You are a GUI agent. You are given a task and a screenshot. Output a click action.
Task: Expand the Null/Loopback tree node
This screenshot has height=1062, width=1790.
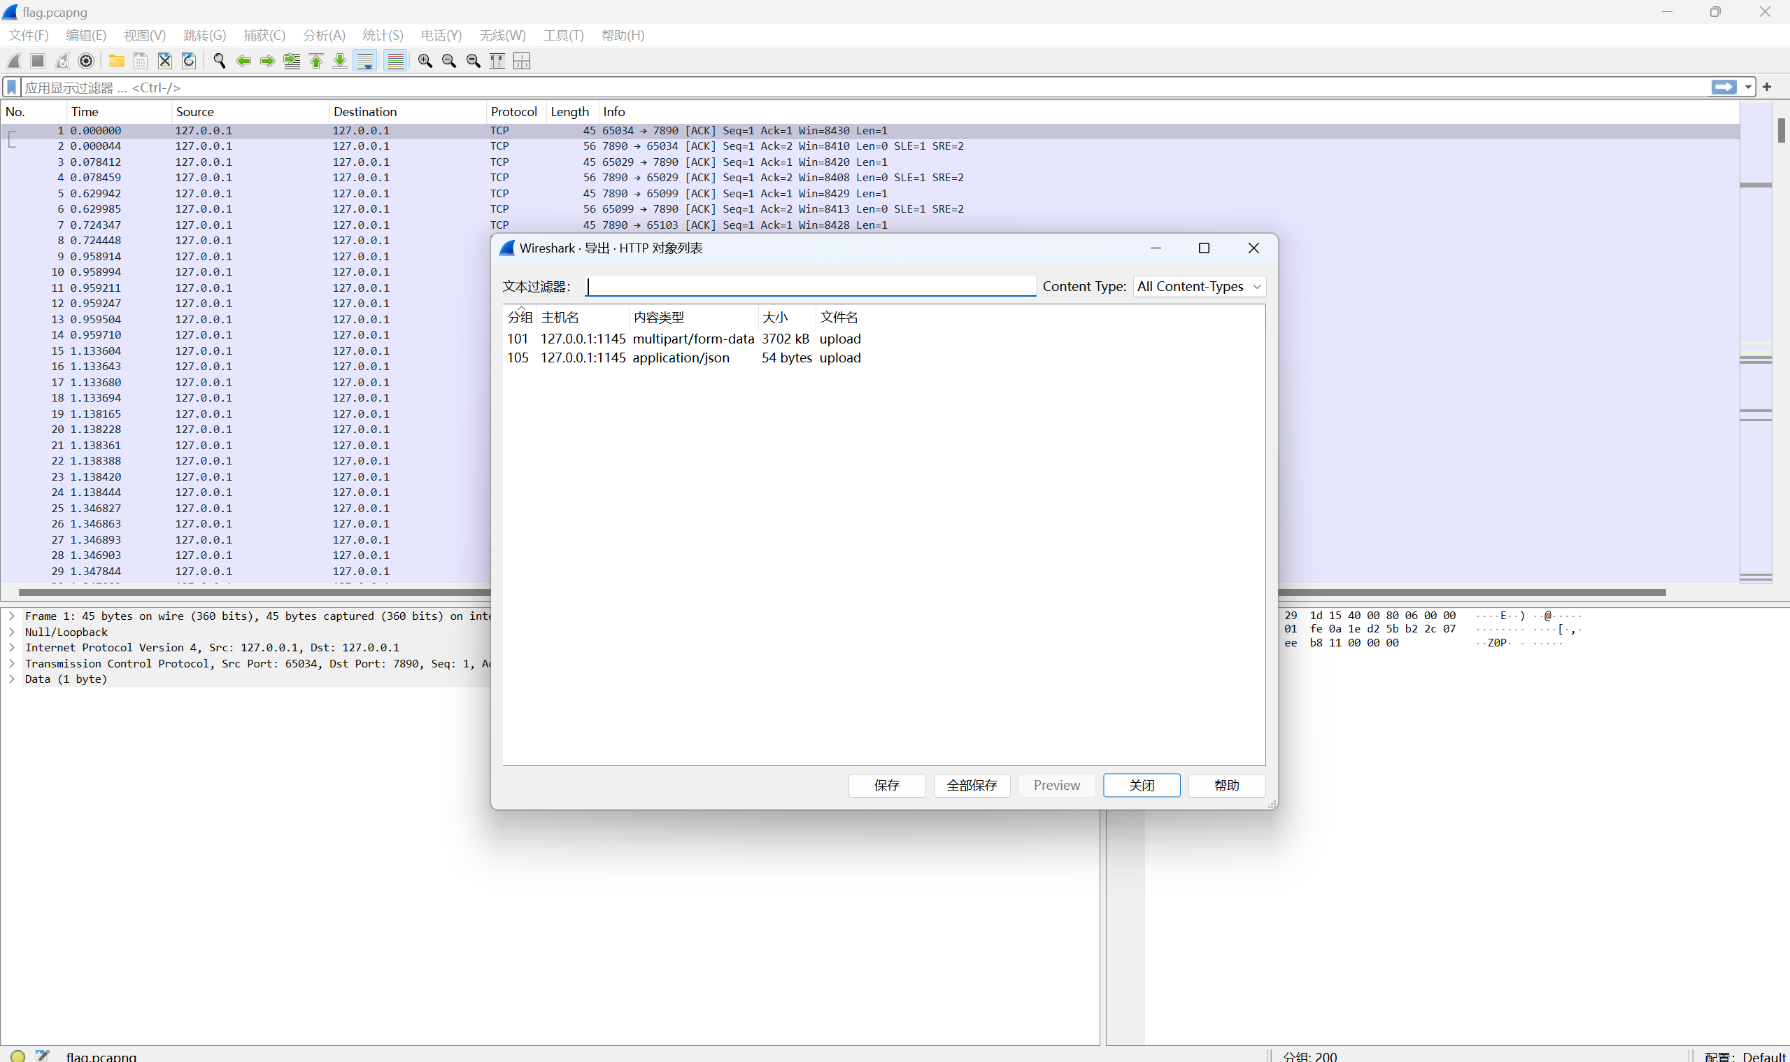[x=11, y=632]
